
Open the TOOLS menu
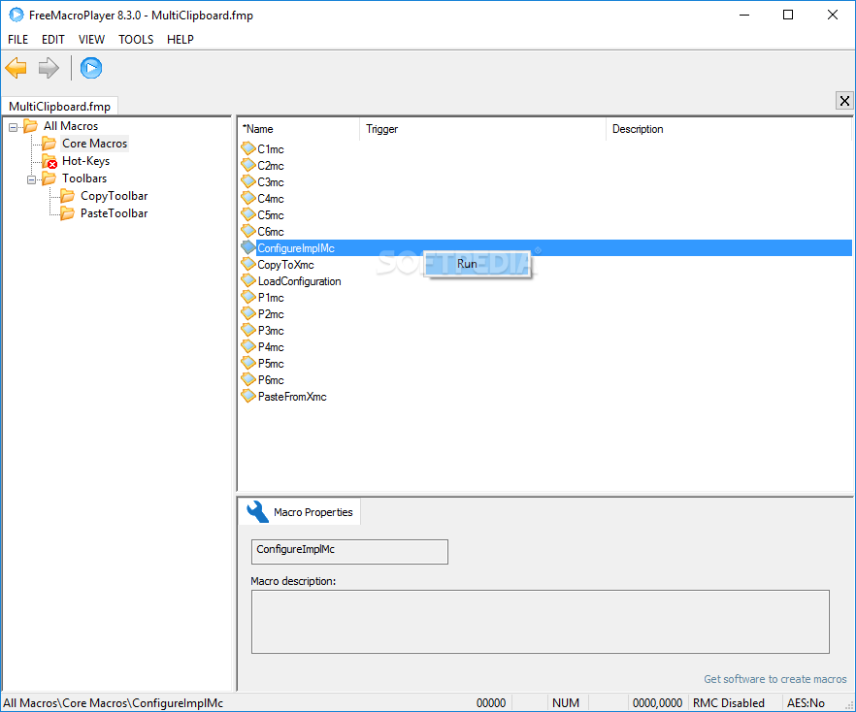[x=136, y=39]
